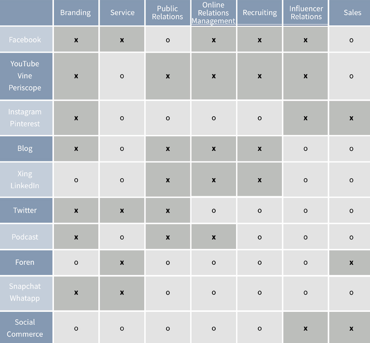The image size is (370, 343).
Task: Select the YouTube Vine Periscope row label
Action: coord(25,76)
